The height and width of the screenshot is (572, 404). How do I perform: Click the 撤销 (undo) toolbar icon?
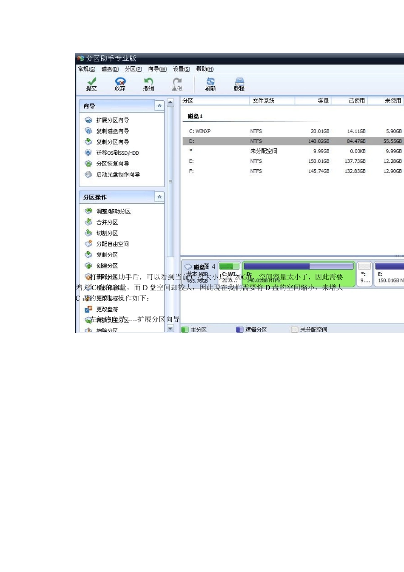click(x=148, y=84)
